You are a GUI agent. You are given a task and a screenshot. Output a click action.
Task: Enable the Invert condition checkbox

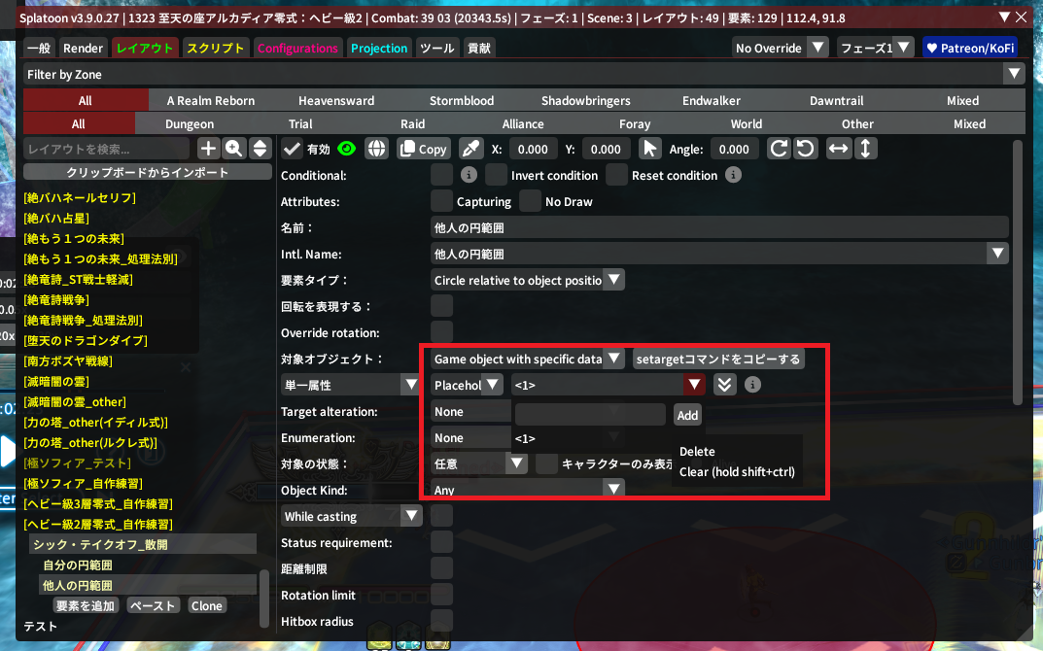pos(497,176)
